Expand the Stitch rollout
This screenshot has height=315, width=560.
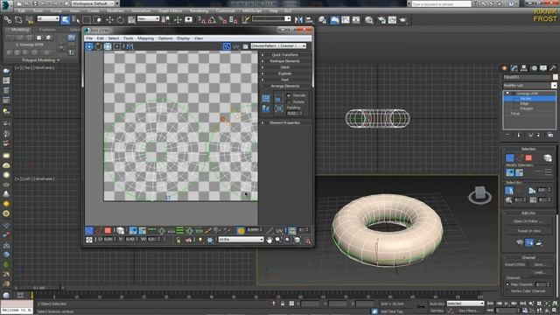pos(284,67)
